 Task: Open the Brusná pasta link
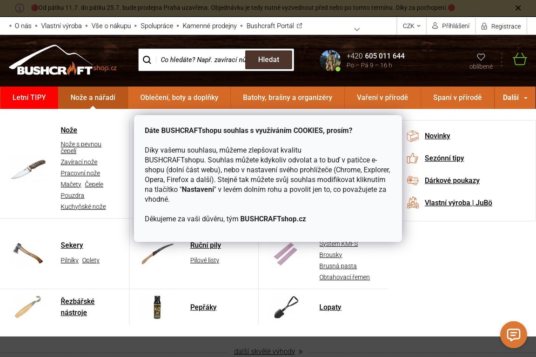[x=338, y=266]
